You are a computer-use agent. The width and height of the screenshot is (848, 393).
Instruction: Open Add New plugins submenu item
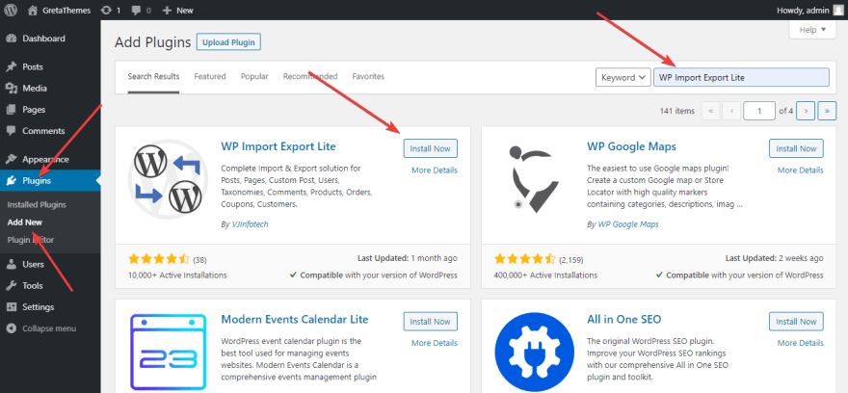(x=25, y=223)
